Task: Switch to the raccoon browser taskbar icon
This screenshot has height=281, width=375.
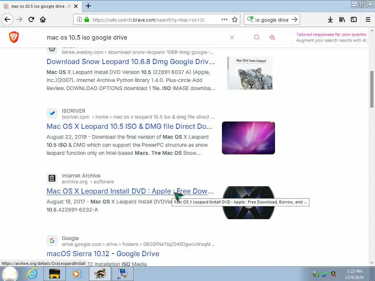Action: (100, 274)
